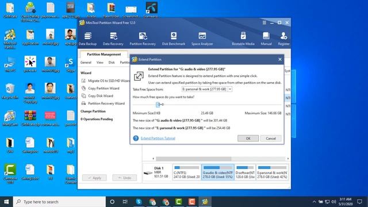Select C: NTFS partition in disk map

pos(186,172)
